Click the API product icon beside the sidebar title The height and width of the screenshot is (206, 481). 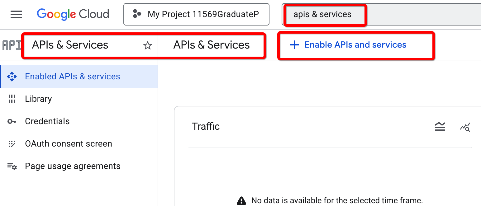pyautogui.click(x=12, y=45)
